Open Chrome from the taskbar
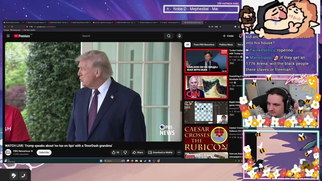The height and width of the screenshot is (181, 322). click(158, 161)
